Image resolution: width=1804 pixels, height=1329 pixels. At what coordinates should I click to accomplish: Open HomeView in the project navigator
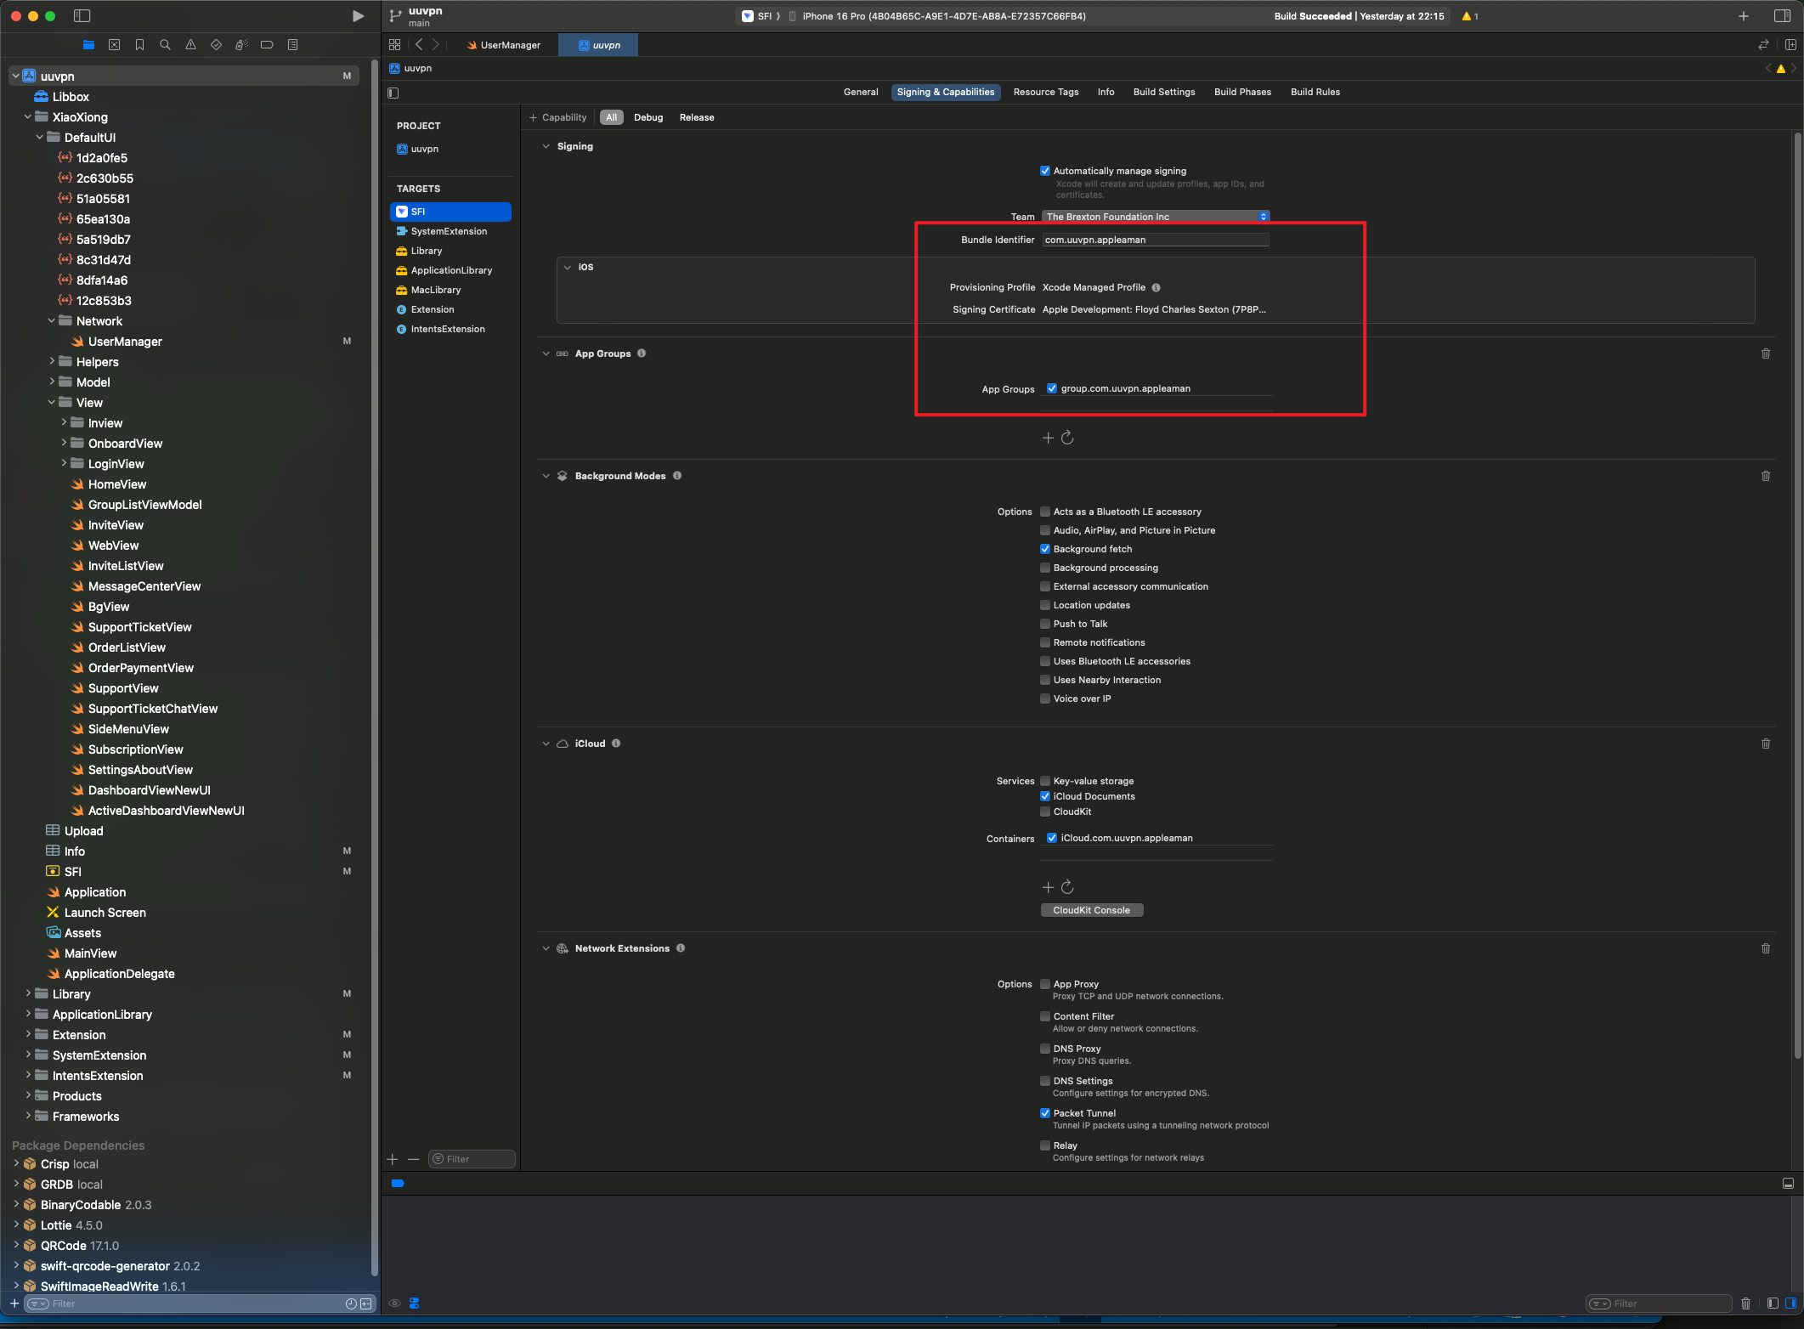(117, 484)
